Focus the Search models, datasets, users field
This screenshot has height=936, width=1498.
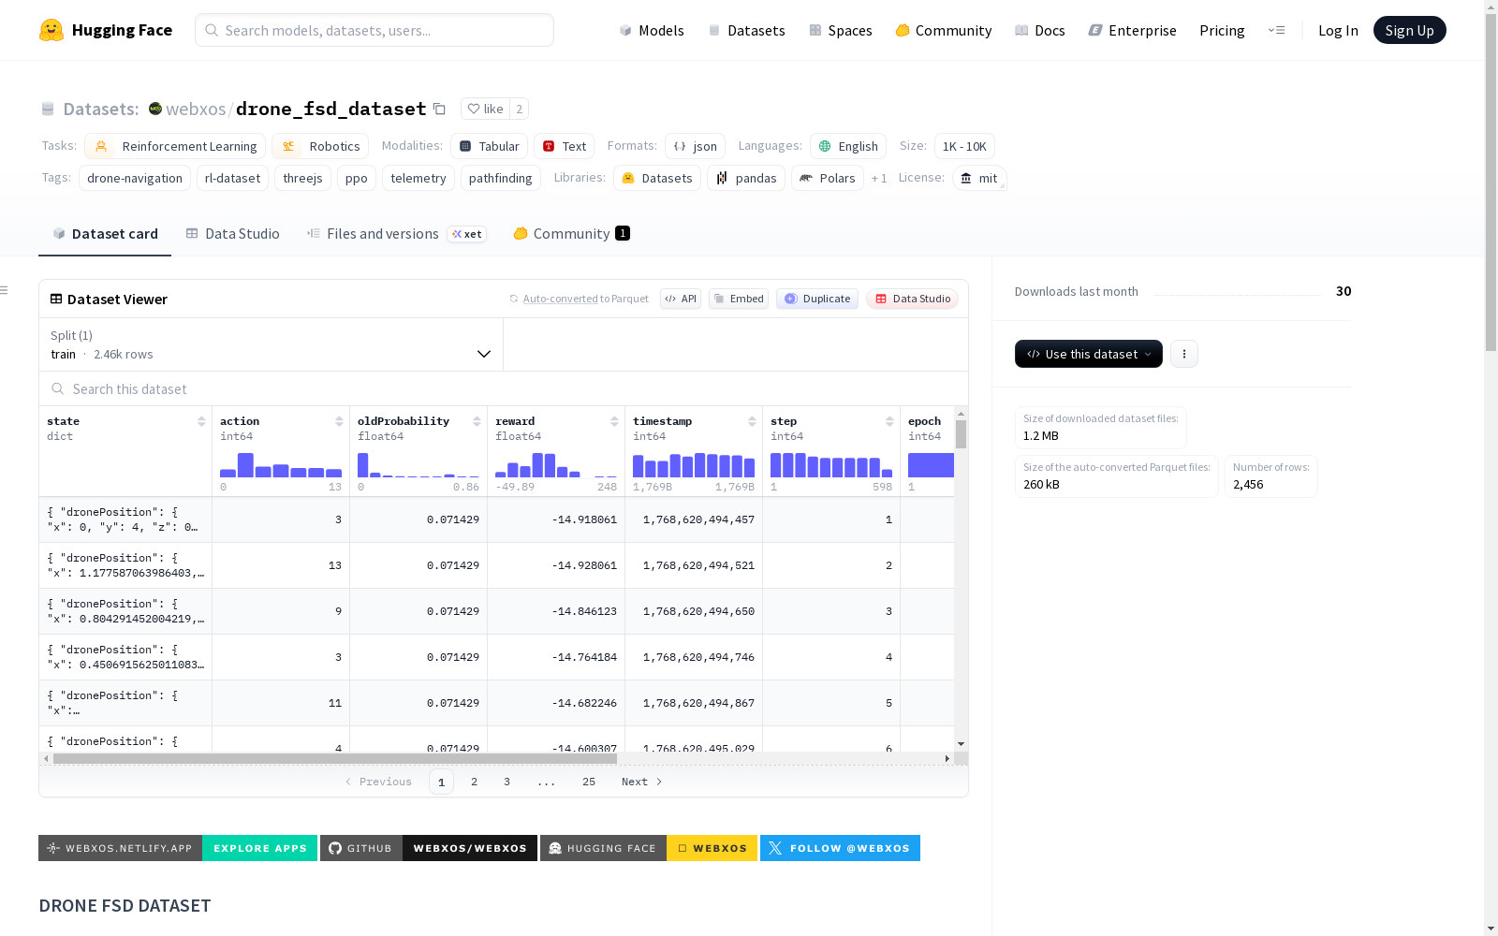tap(374, 30)
